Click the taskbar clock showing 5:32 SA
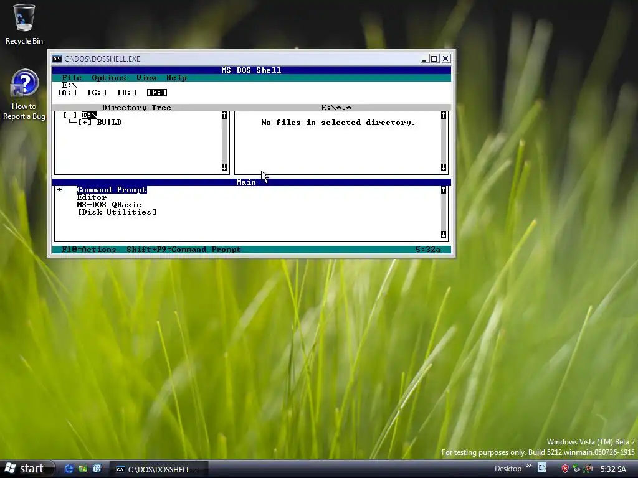The height and width of the screenshot is (478, 638). click(613, 469)
